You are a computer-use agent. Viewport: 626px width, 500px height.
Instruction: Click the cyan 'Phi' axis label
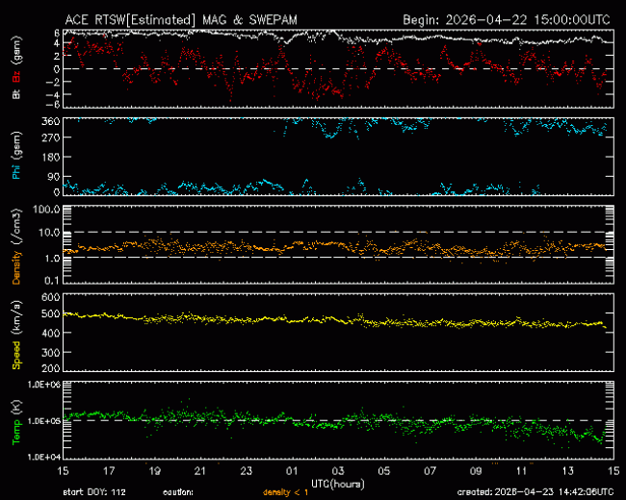[16, 172]
